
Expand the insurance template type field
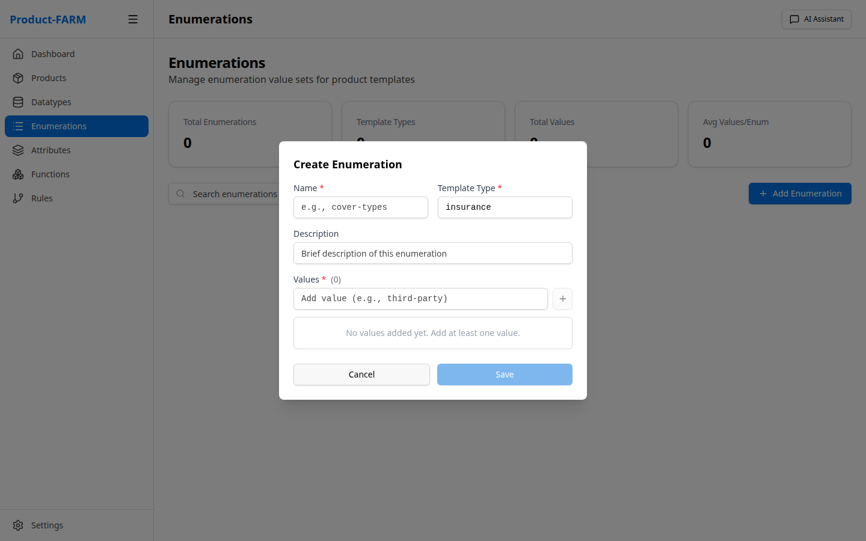(x=505, y=207)
